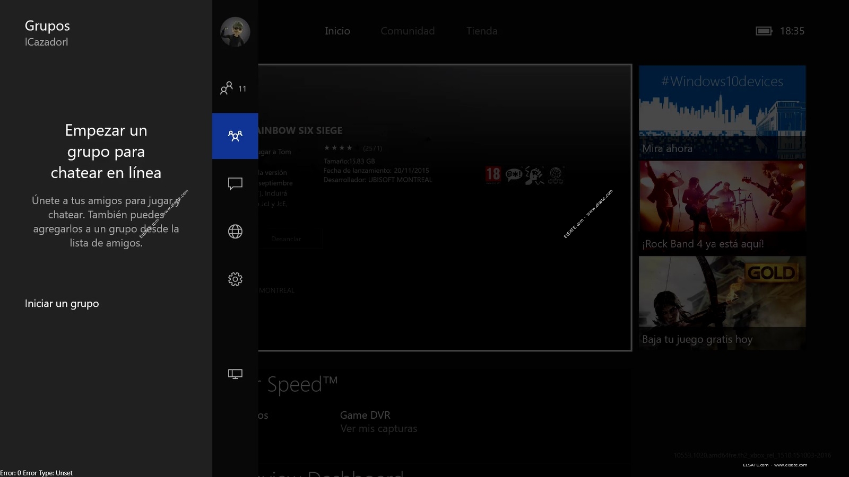Switch to the Comunidad tab
Image resolution: width=849 pixels, height=477 pixels.
[x=408, y=31]
